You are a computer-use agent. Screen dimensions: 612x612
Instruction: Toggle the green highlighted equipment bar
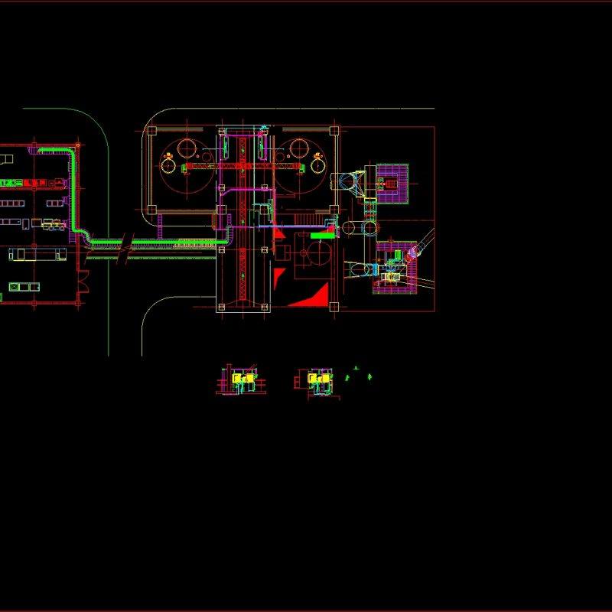click(x=322, y=236)
